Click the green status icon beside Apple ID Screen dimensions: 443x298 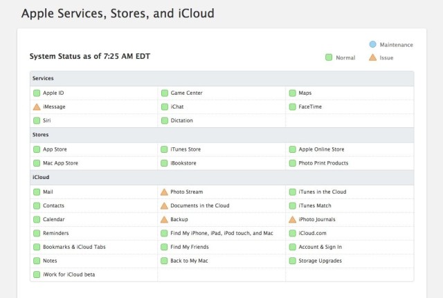pos(37,93)
